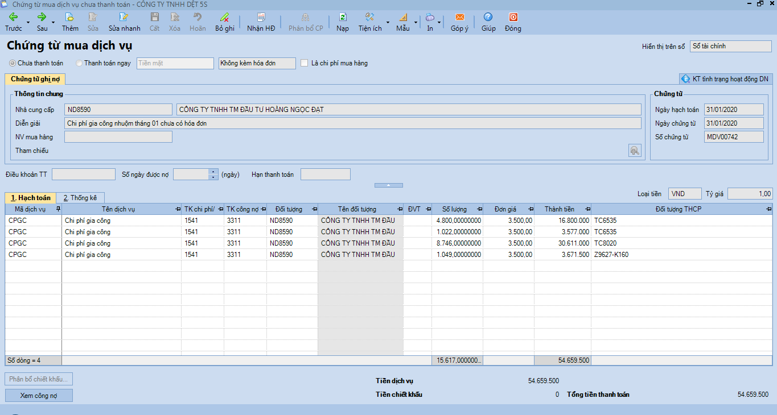Click the Nhà cung cấp code field ND8590
The height and width of the screenshot is (415, 777).
pyautogui.click(x=118, y=110)
